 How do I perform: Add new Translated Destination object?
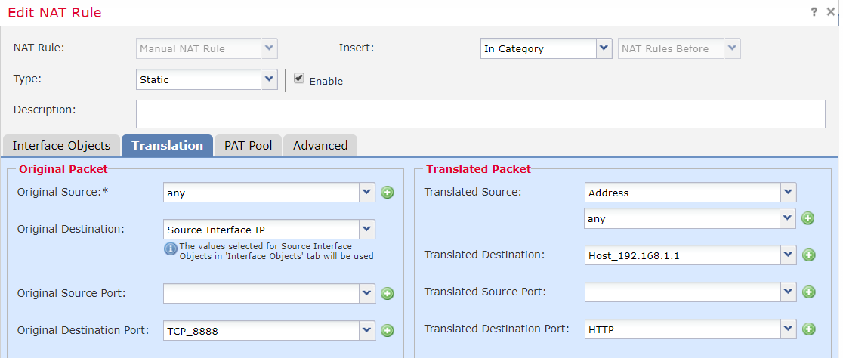pyautogui.click(x=808, y=255)
